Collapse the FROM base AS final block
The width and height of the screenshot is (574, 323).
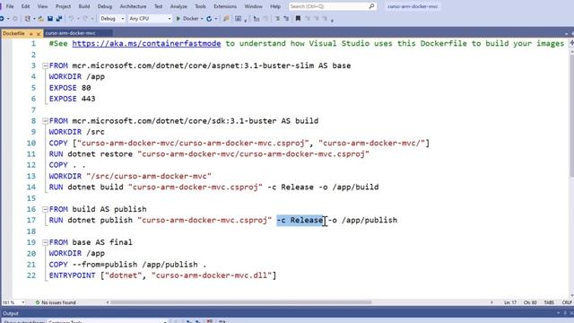(x=45, y=242)
